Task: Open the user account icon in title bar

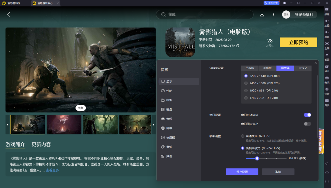Action: [x=285, y=3]
